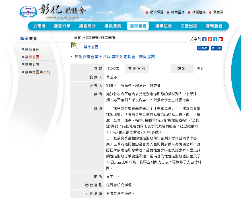
Task: Click the Changhua County Council logo
Action: pyautogui.click(x=52, y=11)
